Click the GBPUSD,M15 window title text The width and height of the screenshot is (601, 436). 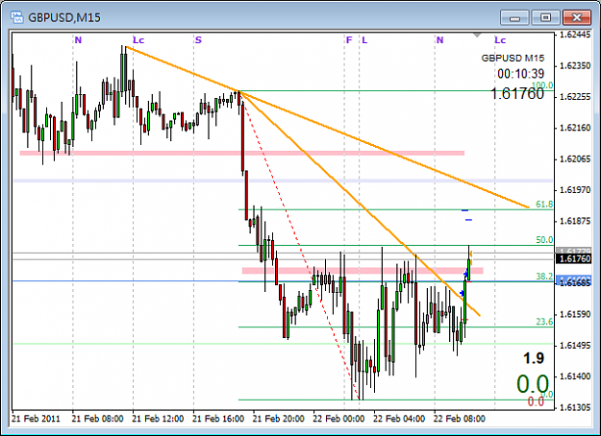pos(64,17)
